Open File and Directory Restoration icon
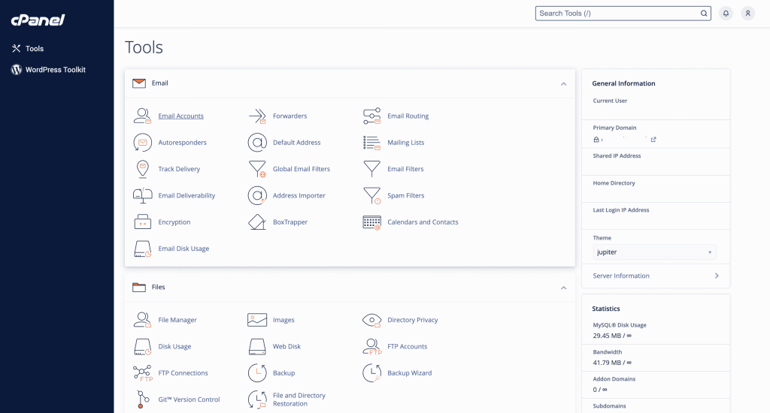Screen dimensions: 770x413 pos(257,399)
